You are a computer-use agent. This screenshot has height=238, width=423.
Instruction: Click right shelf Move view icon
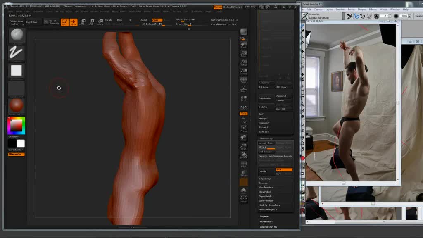(243, 138)
